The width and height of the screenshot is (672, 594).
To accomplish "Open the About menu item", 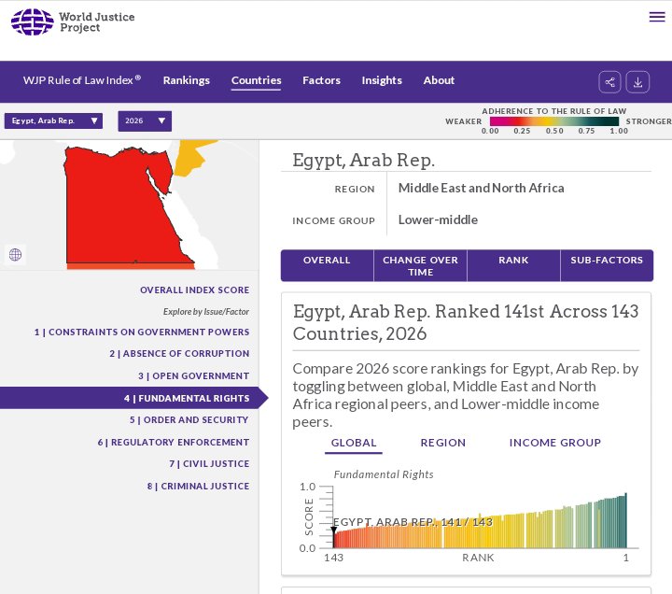I will [x=439, y=80].
